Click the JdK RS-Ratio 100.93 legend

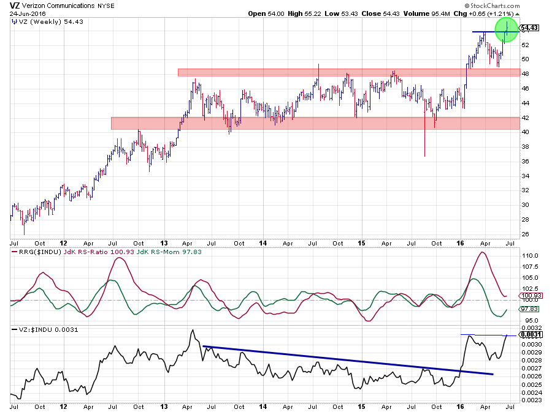[x=99, y=252]
